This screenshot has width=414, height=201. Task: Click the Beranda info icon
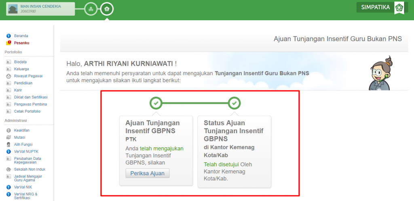pyautogui.click(x=8, y=36)
